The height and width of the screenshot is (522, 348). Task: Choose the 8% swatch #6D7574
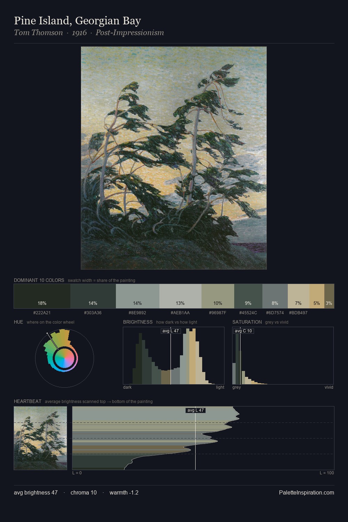coord(275,296)
